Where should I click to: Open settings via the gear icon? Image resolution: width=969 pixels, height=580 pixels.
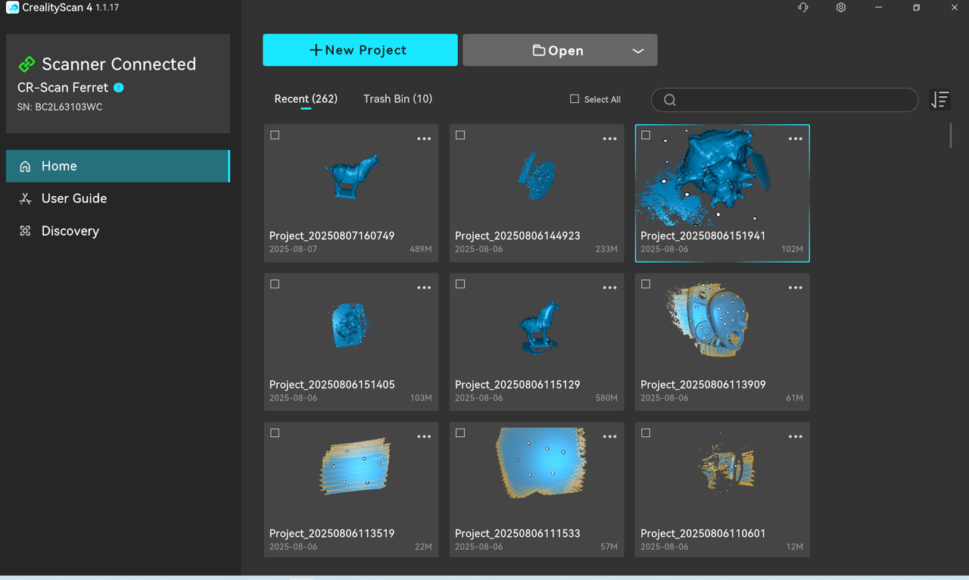(x=841, y=8)
